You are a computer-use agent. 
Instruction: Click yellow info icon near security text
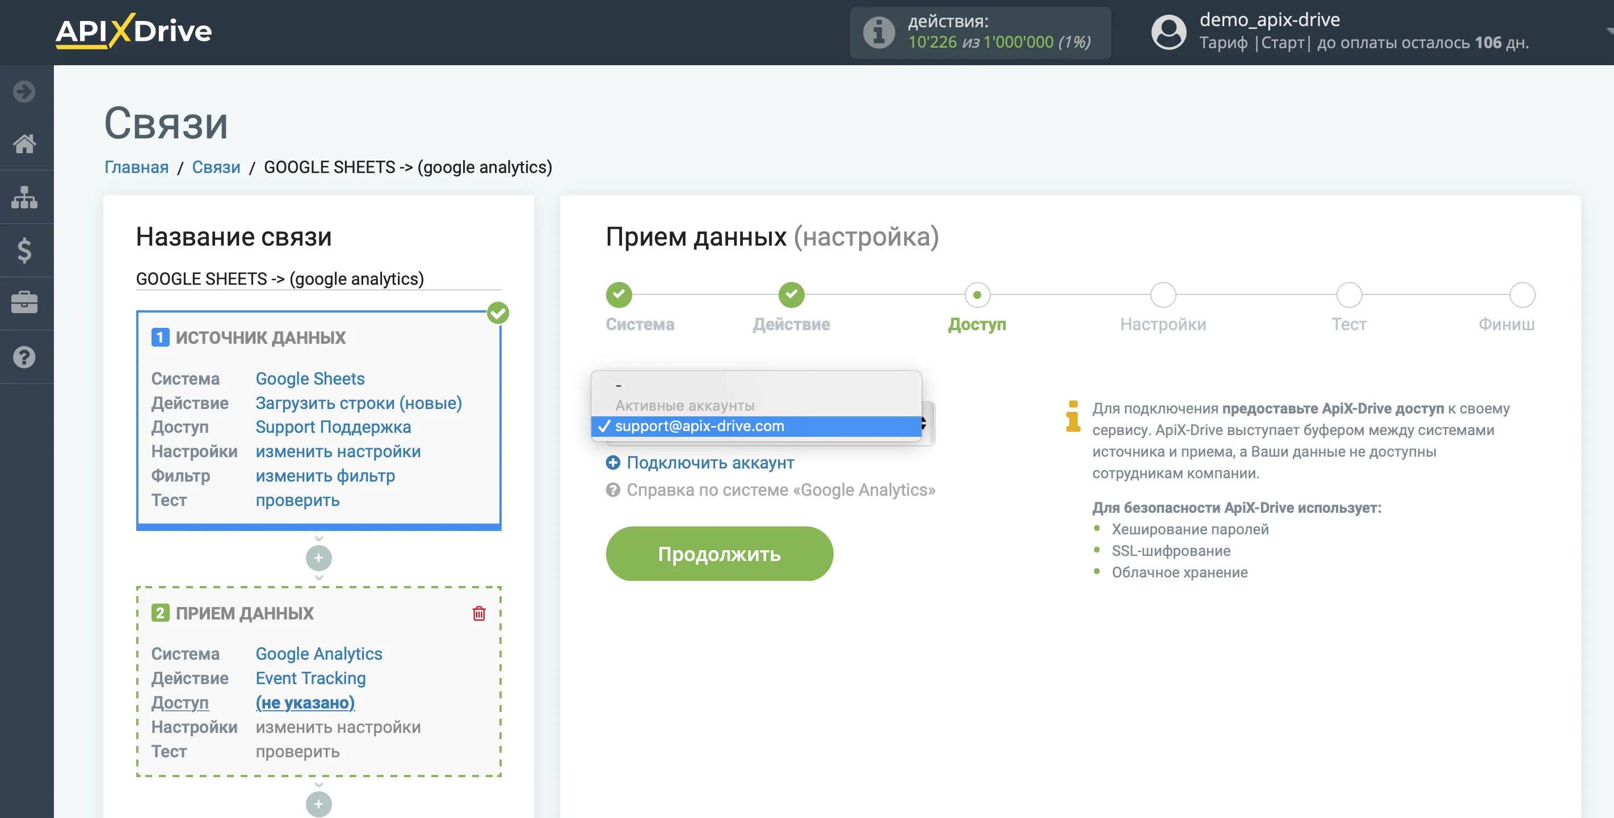[x=1073, y=416]
